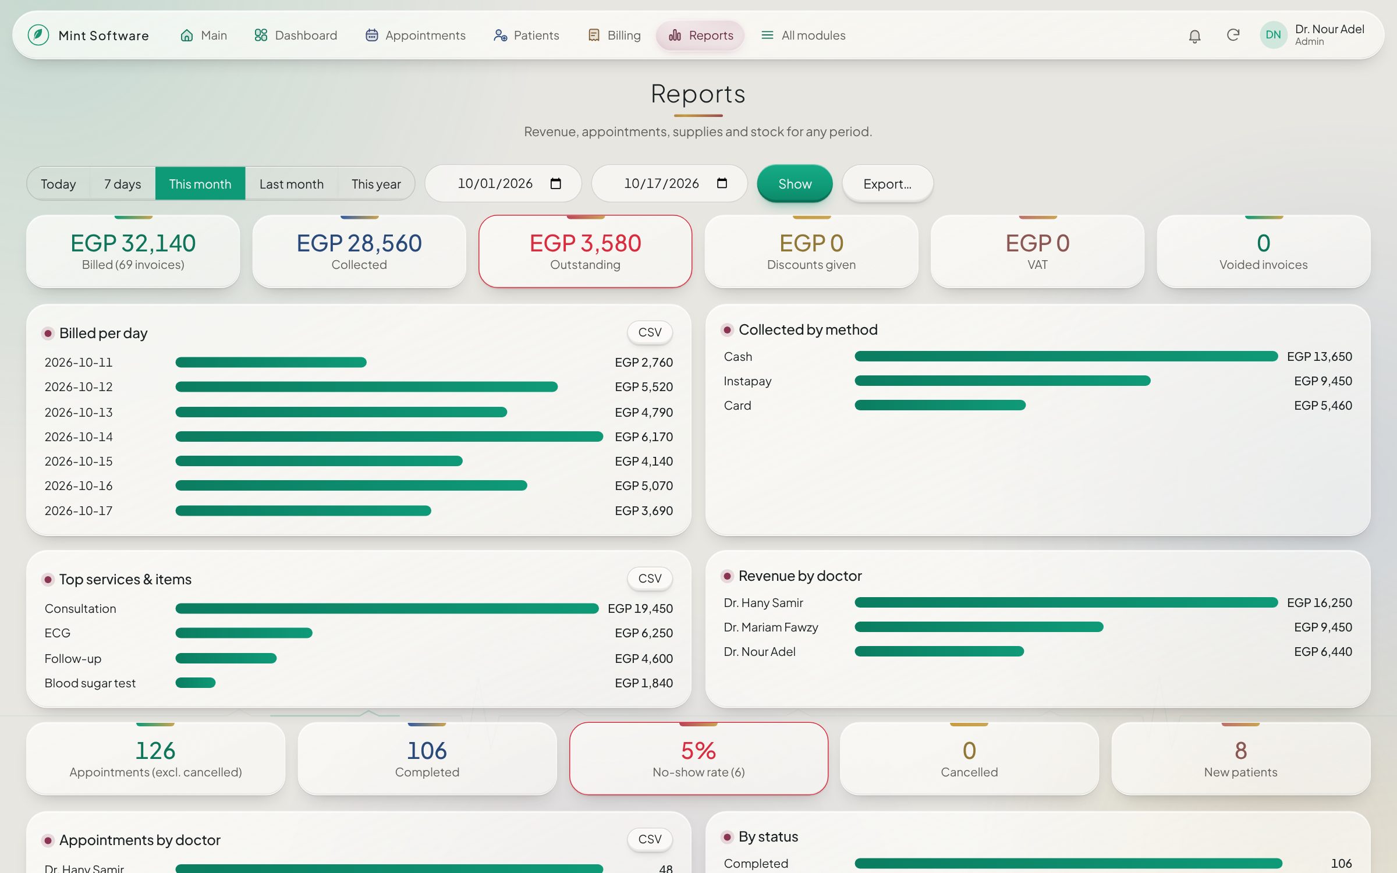Navigate to Patients

(x=526, y=36)
